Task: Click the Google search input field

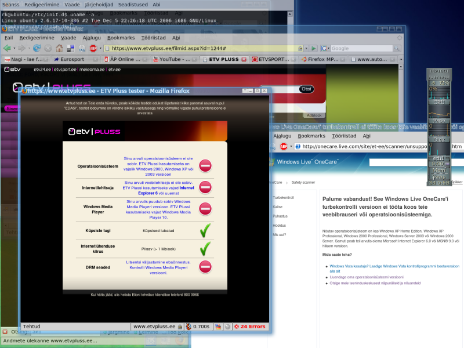Action: (361, 48)
